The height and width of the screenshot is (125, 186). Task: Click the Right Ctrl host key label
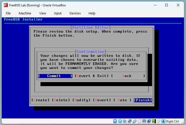click(x=173, y=121)
